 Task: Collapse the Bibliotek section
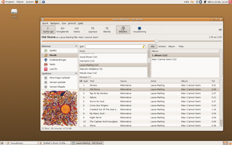point(76,46)
